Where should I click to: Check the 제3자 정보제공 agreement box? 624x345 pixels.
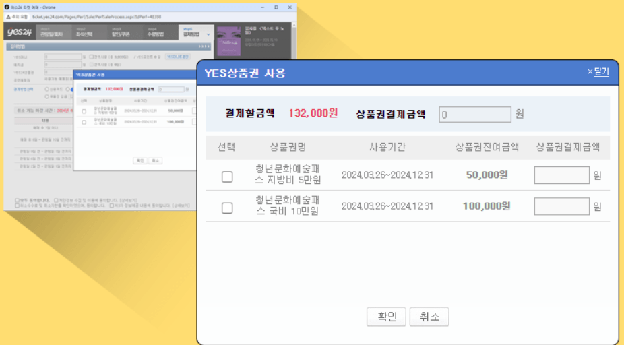pyautogui.click(x=112, y=206)
